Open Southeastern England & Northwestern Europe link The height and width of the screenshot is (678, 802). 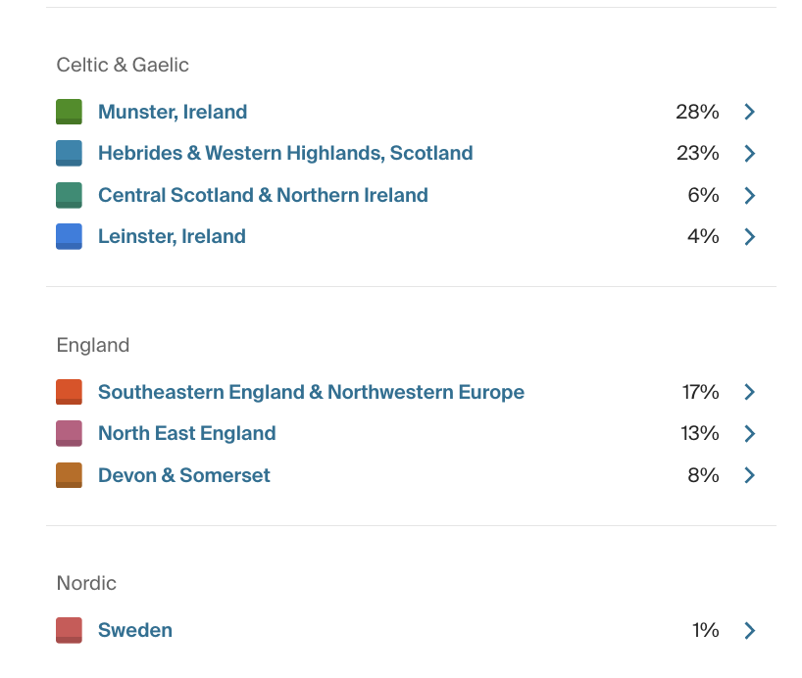click(x=311, y=392)
